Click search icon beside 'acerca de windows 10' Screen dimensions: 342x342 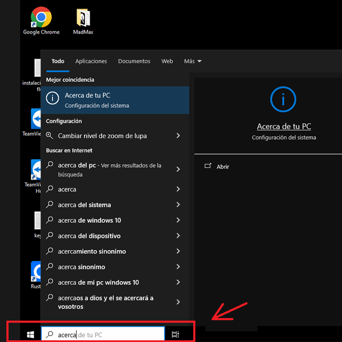50,220
